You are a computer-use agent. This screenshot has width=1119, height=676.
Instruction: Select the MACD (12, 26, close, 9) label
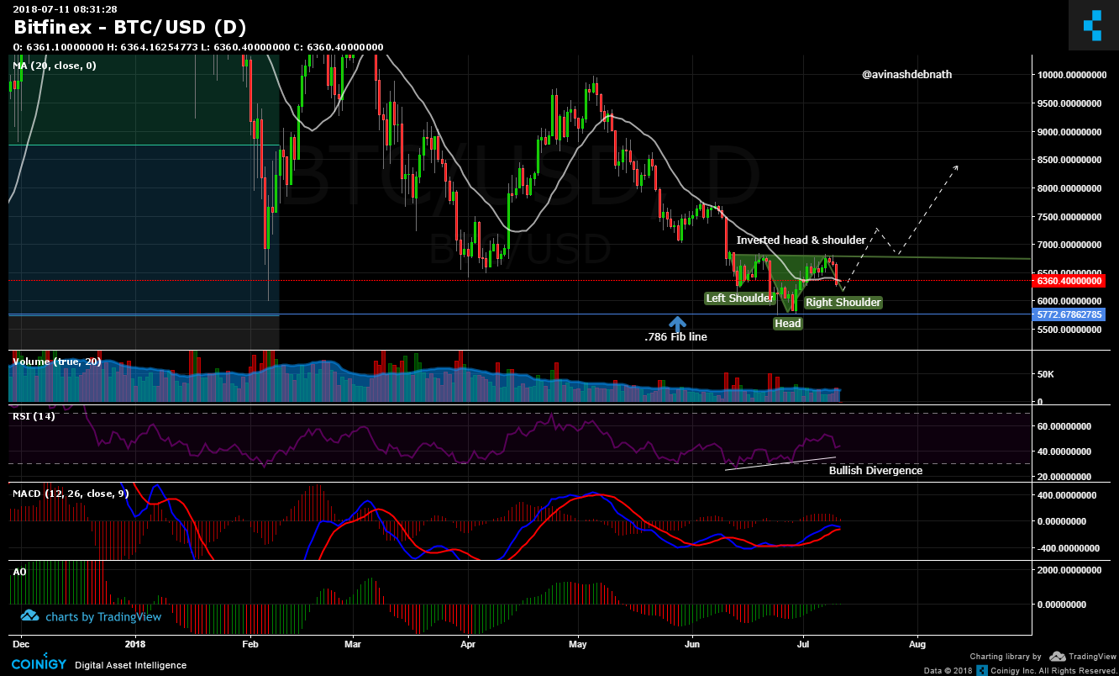[x=70, y=493]
